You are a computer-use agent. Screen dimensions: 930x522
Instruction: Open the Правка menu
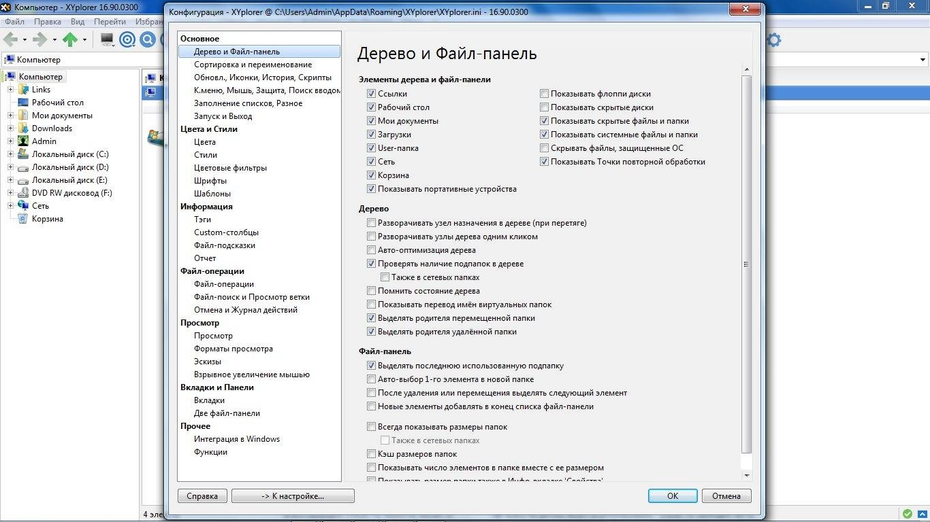tap(48, 22)
